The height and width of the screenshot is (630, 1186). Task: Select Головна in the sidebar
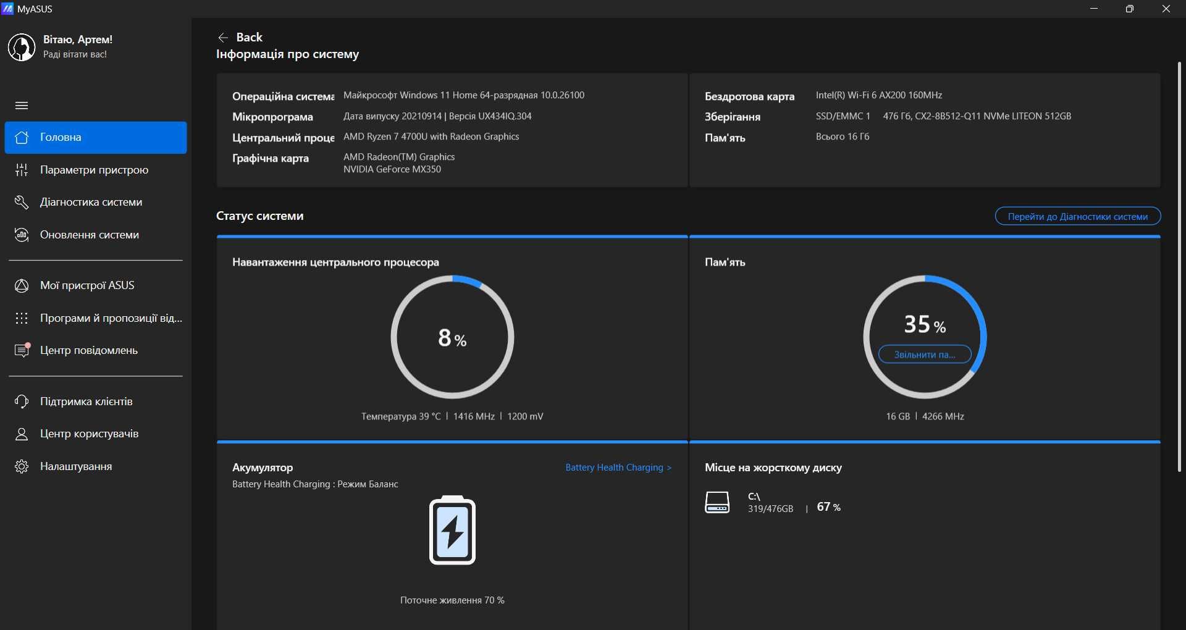[96, 137]
